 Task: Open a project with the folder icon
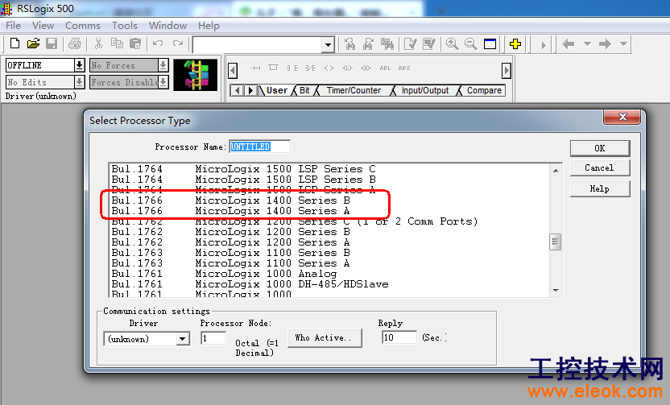[33, 43]
